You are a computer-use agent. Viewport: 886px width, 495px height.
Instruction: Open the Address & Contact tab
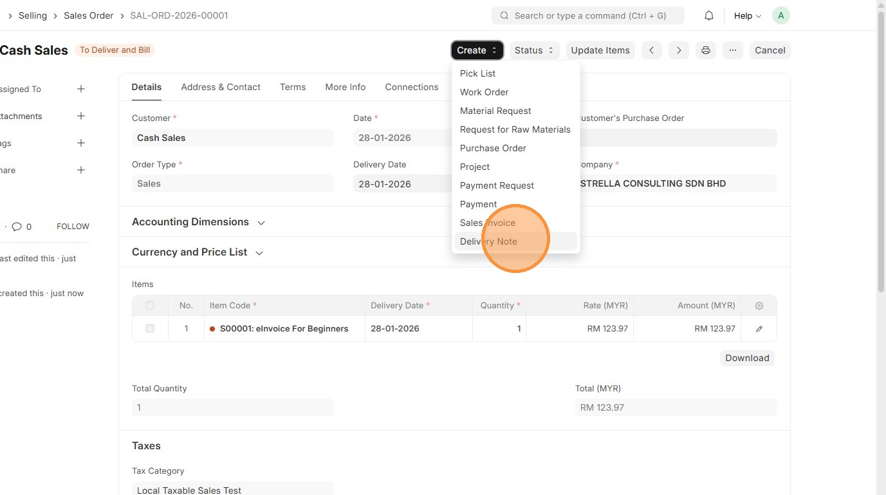(221, 87)
